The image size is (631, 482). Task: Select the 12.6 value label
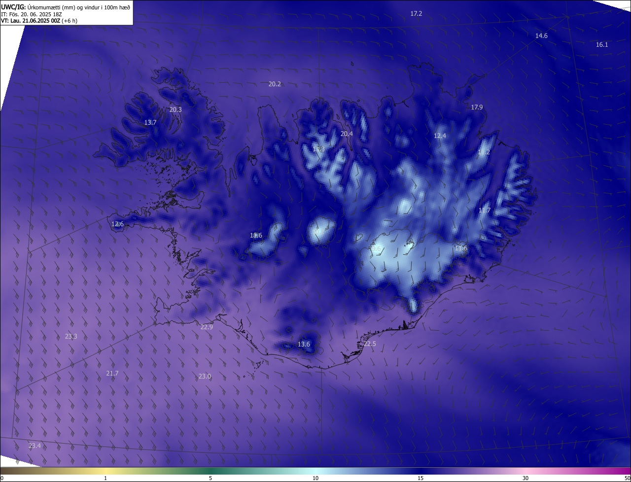117,224
